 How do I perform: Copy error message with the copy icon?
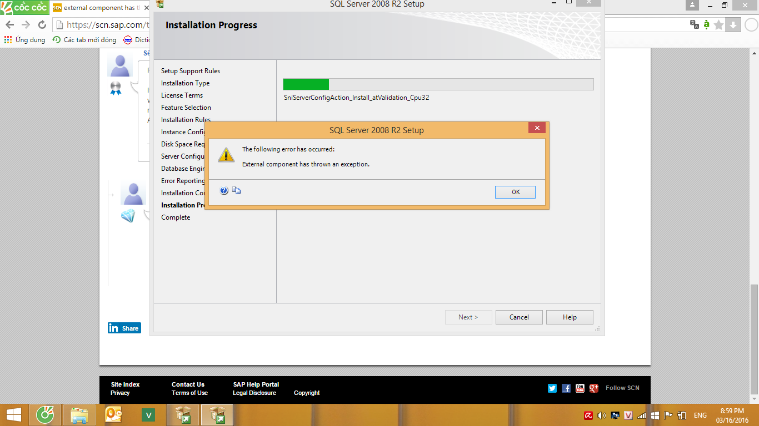pos(237,190)
